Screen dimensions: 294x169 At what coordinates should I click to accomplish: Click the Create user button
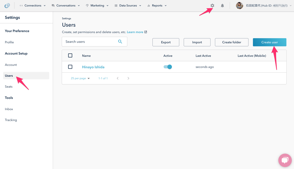tap(269, 42)
